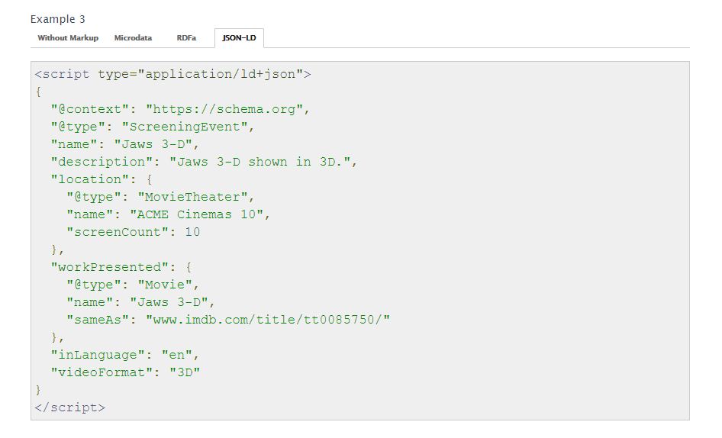Screen dimensions: 722x438
Task: Click the "workPresented" key
Action: pyautogui.click(x=110, y=267)
